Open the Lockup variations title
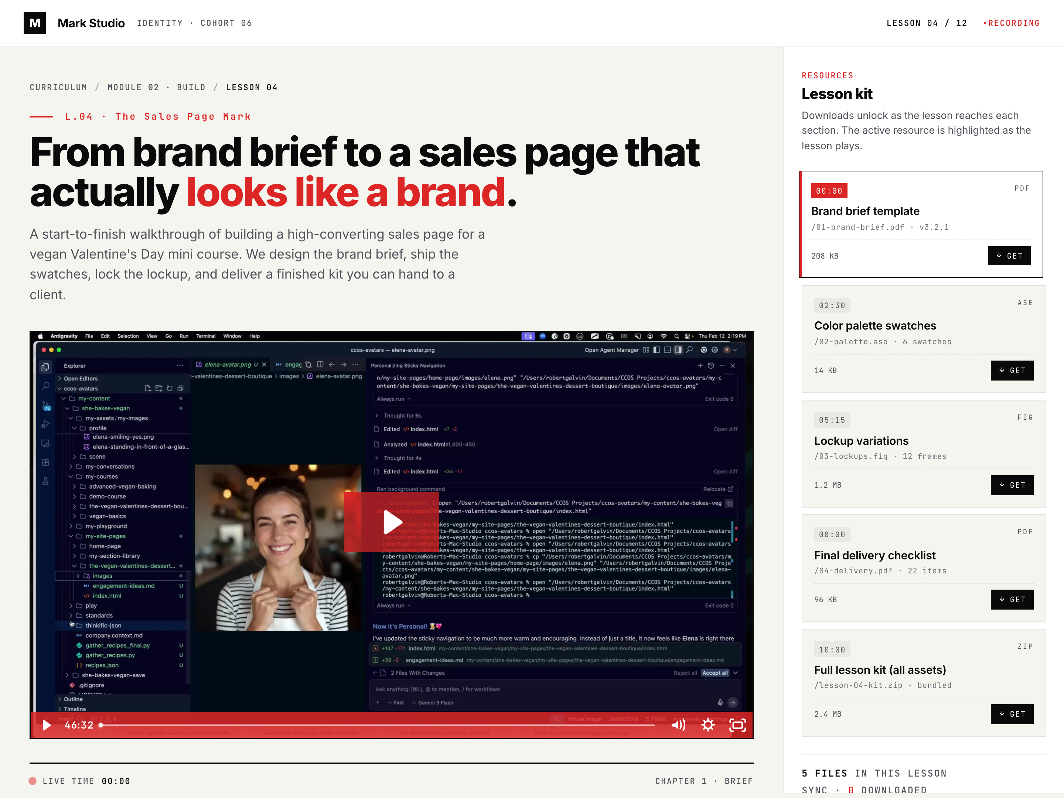1064x798 pixels. pos(862,441)
